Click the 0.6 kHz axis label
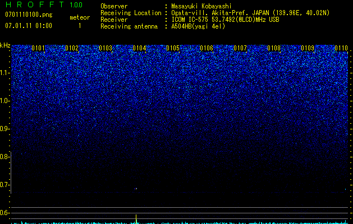The height and width of the screenshot is (224, 353). (5, 213)
